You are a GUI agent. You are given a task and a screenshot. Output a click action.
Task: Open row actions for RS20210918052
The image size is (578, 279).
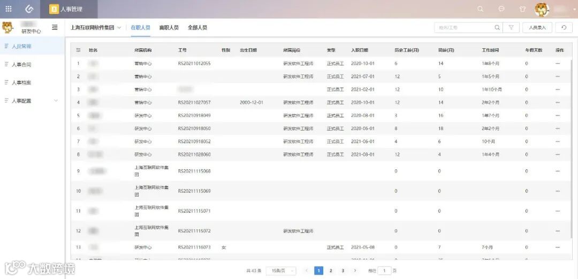[x=558, y=141]
